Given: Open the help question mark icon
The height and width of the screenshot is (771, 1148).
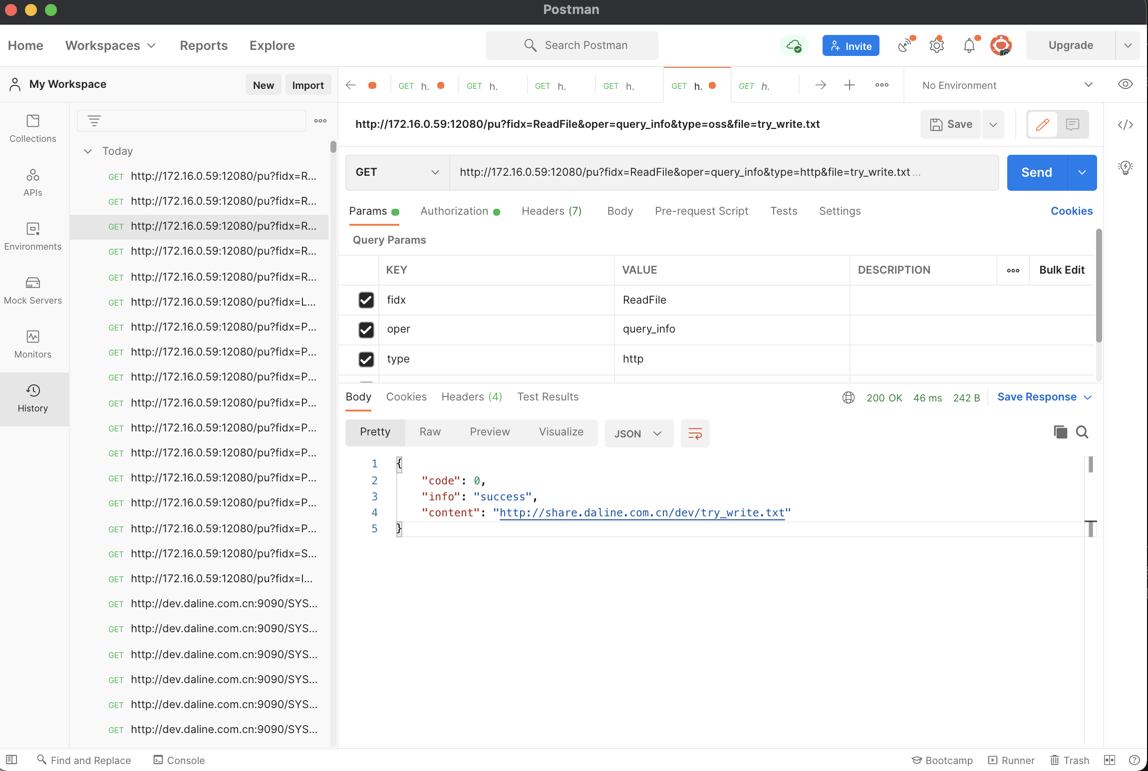Looking at the screenshot, I should click(x=1135, y=760).
